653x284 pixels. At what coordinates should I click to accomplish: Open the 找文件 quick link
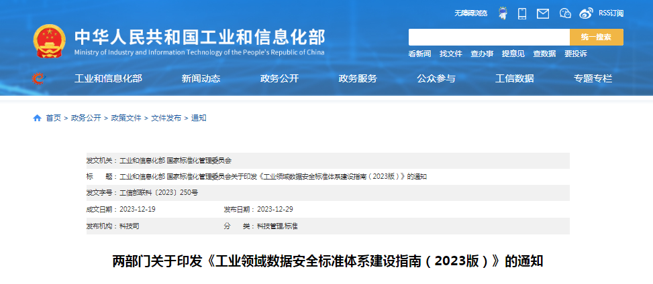pos(450,54)
